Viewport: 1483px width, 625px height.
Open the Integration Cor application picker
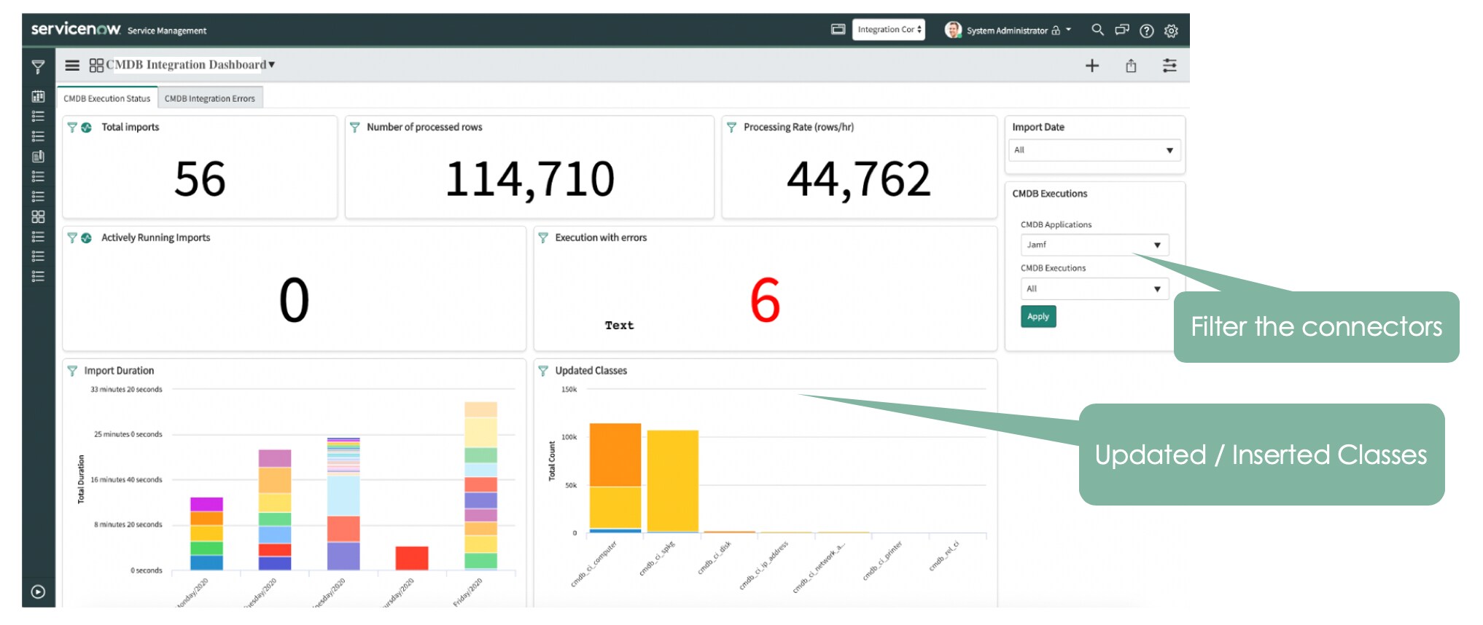pyautogui.click(x=889, y=30)
